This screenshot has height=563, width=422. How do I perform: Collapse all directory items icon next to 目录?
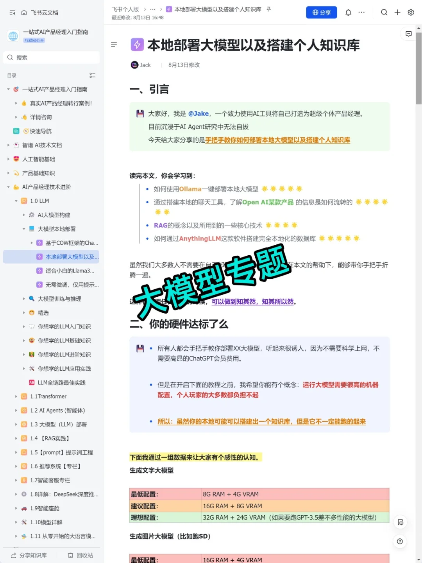92,75
